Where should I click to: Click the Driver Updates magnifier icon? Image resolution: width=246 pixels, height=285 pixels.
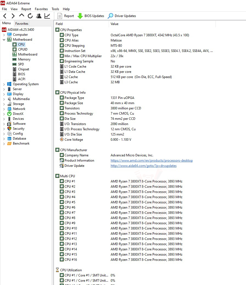(110, 16)
